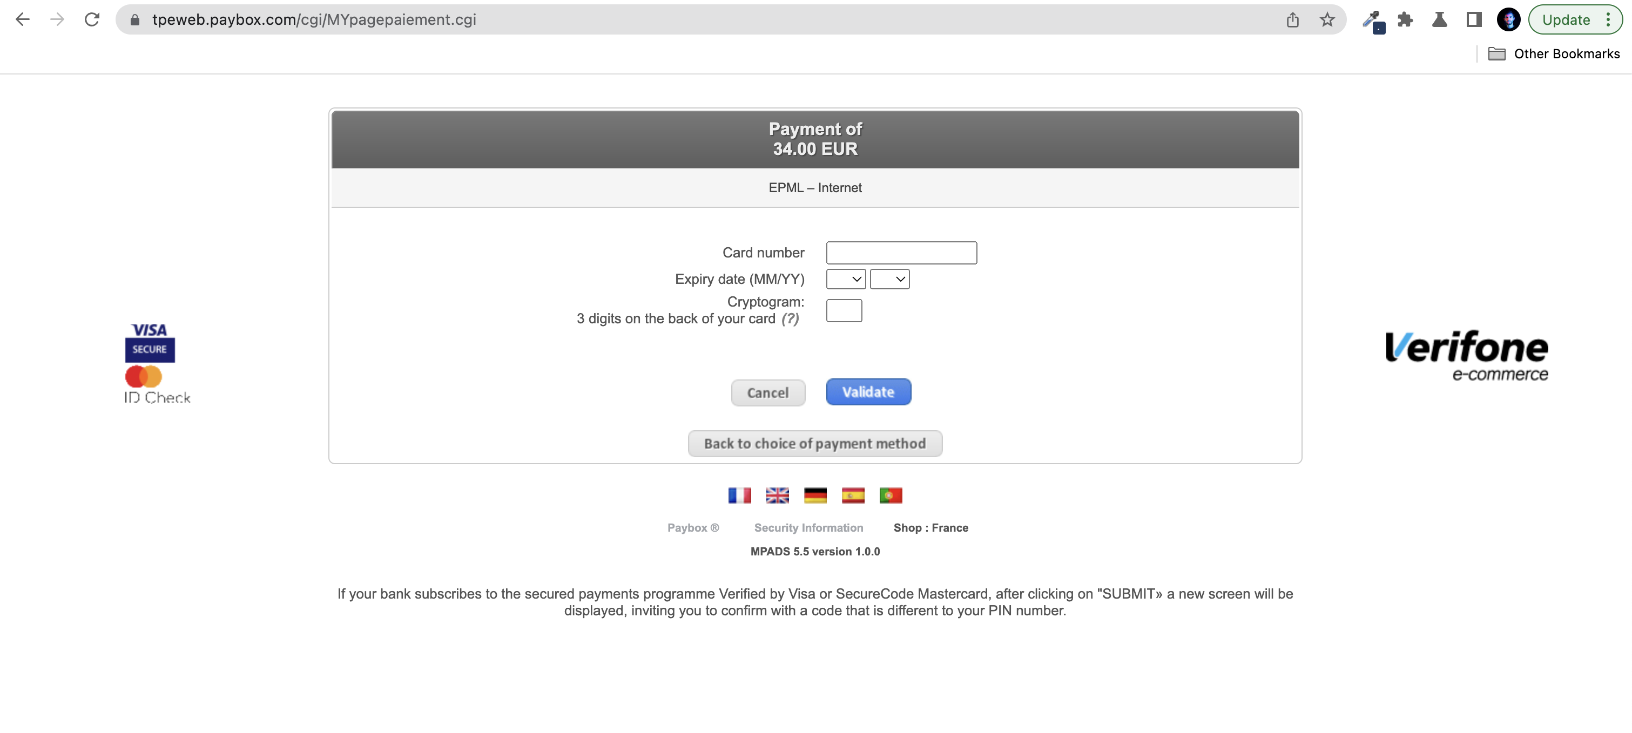Viewport: 1632px width, 733px height.
Task: Switch language using the UK flag
Action: 777,495
